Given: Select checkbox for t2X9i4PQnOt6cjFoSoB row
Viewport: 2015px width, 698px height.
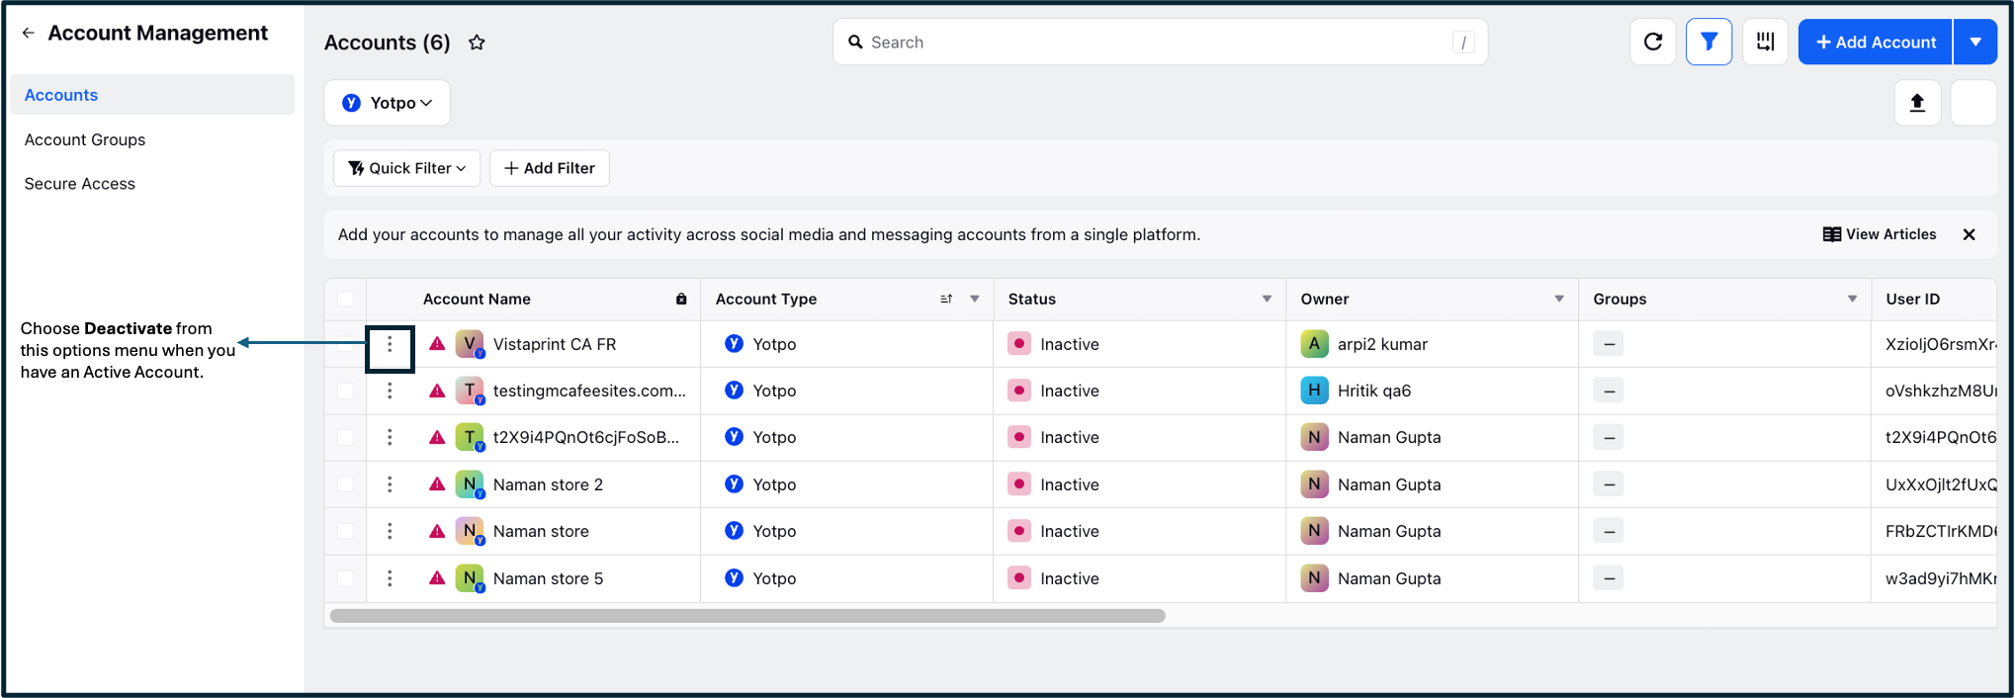Looking at the screenshot, I should pos(345,437).
